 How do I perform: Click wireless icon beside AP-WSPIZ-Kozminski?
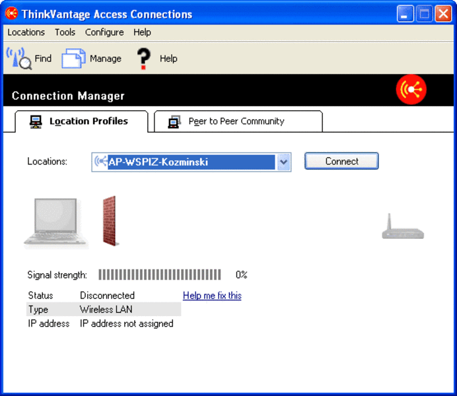click(100, 162)
